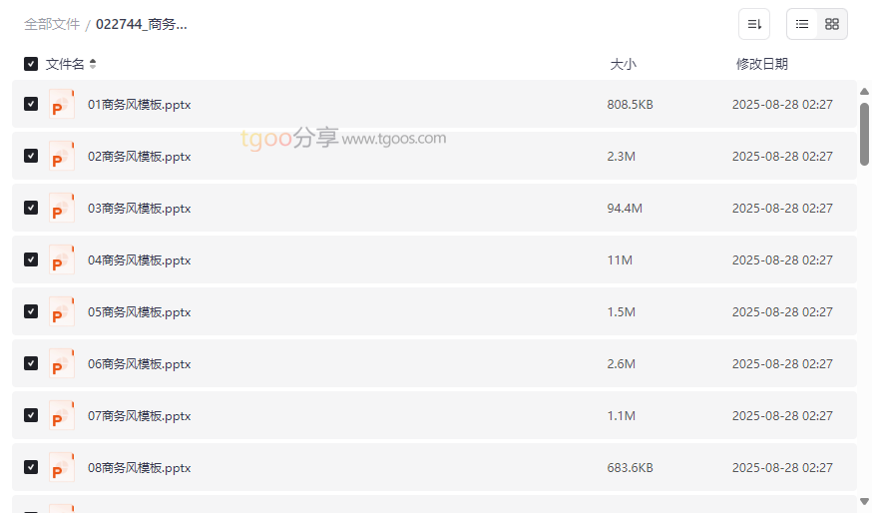Image resolution: width=872 pixels, height=513 pixels.
Task: Deselect the 04商务风模板.pptx checkbox
Action: click(x=31, y=259)
